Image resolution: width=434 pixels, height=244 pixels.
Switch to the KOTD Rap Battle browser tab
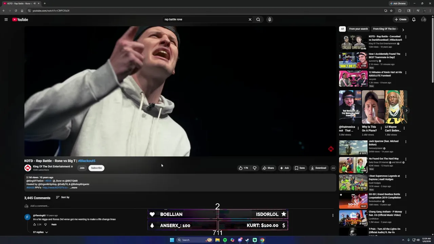[21, 3]
